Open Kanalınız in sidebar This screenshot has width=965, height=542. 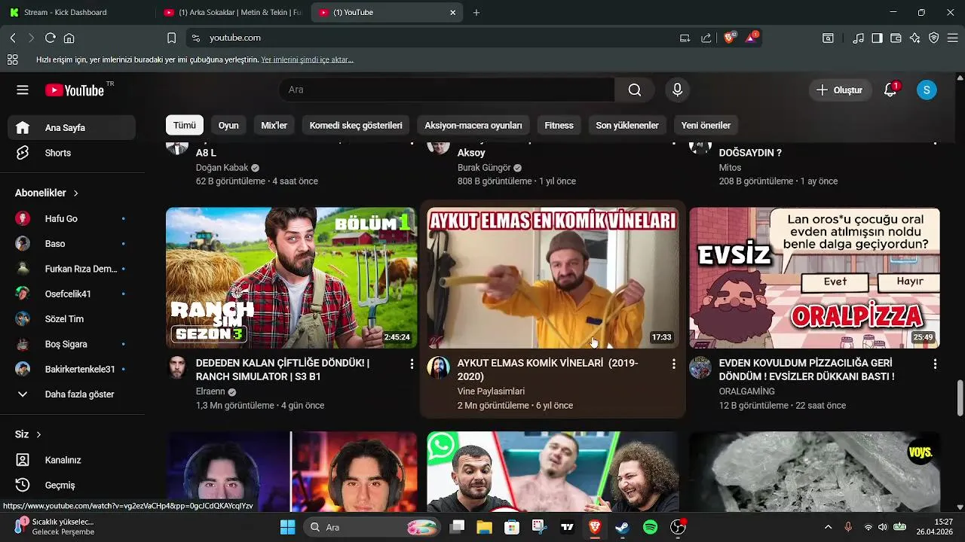point(72,460)
